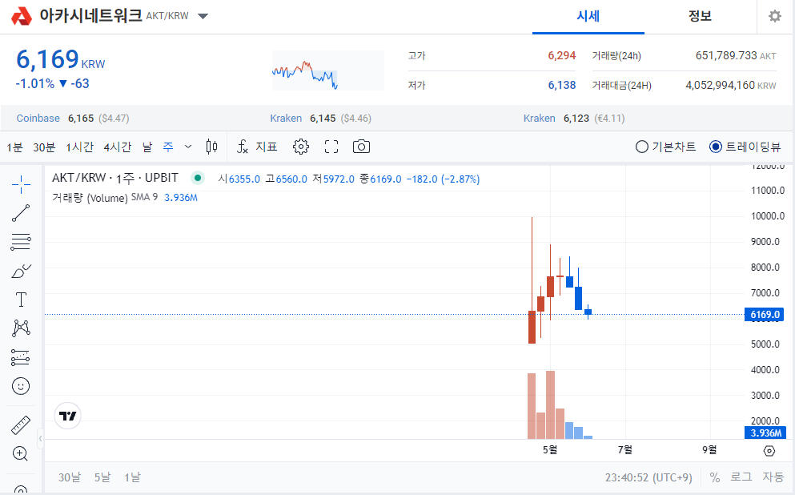Screen dimensions: 795x495
Task: Click the 5월 time axis label
Action: [550, 450]
